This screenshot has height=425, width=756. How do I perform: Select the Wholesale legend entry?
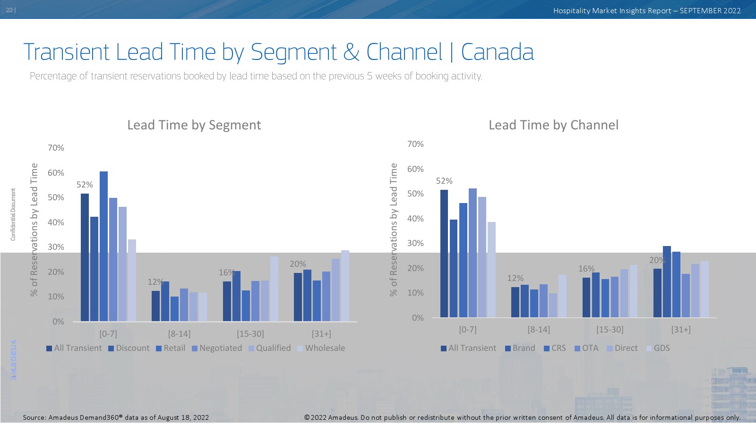coord(325,348)
